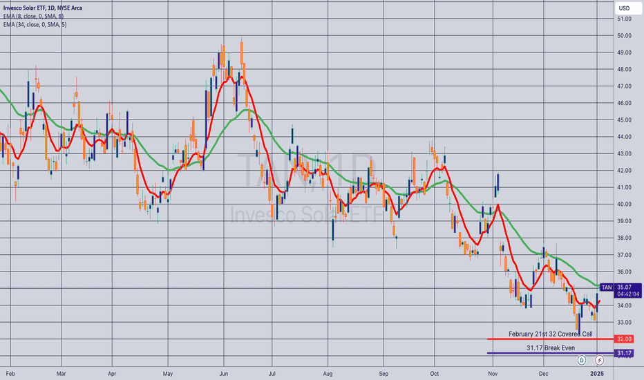
Task: Select the EMA (34, close) indicator legend
Action: [x=35, y=25]
